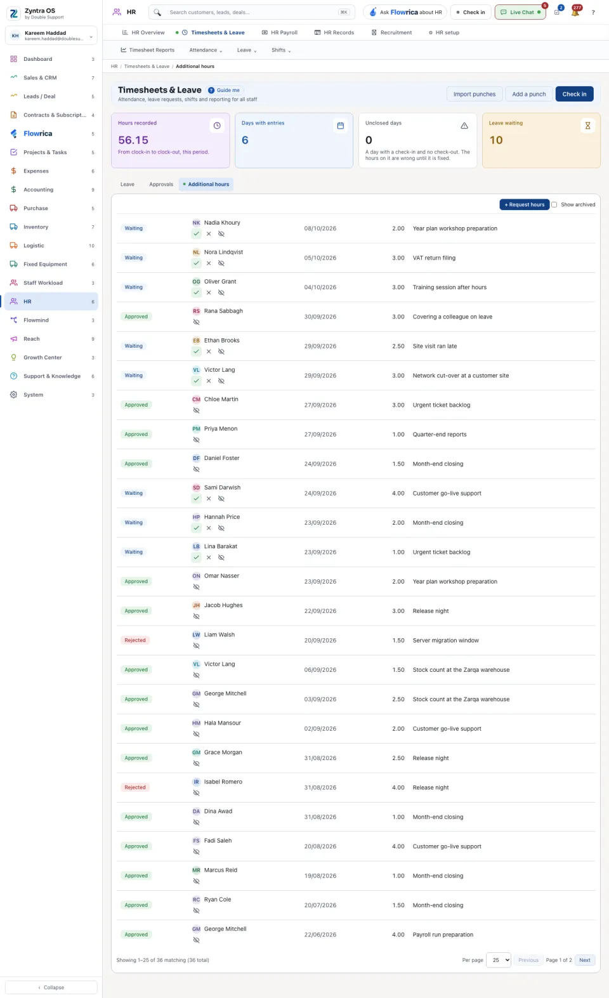The width and height of the screenshot is (609, 998).
Task: Collapse the sidebar
Action: point(51,987)
